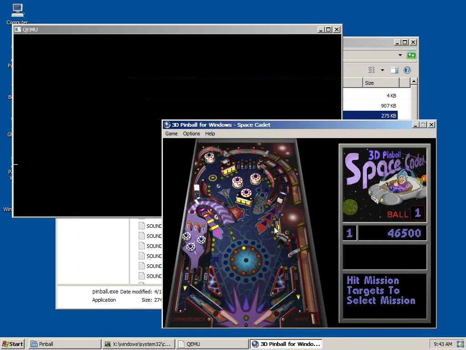Minimize the QEMU window
The width and height of the screenshot is (466, 350).
coord(320,30)
